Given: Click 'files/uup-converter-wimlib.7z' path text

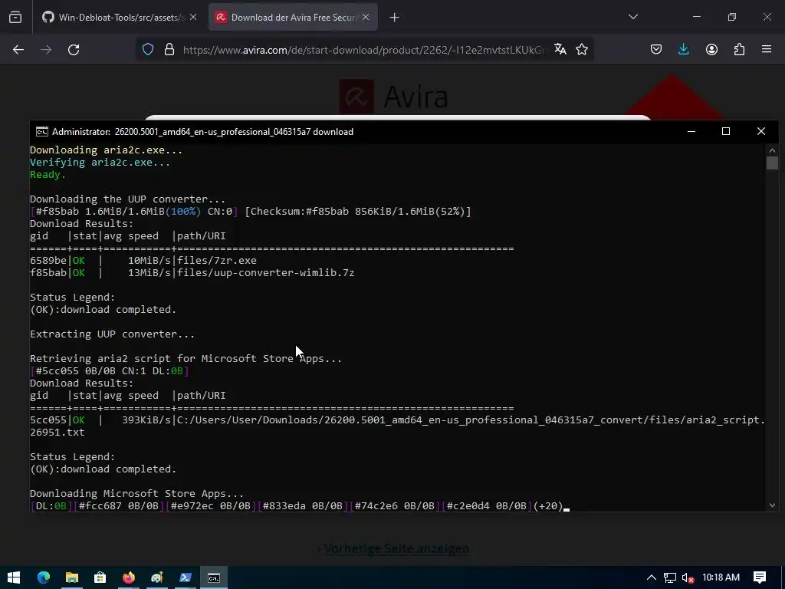Looking at the screenshot, I should click(265, 272).
